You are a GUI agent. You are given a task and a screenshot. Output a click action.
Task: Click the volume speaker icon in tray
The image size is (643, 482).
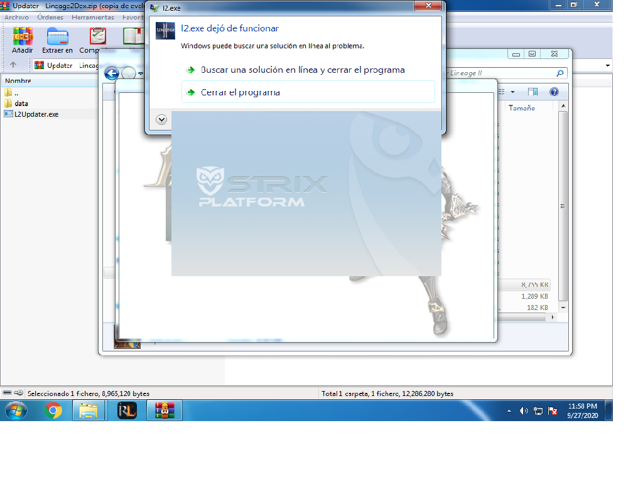click(x=524, y=411)
